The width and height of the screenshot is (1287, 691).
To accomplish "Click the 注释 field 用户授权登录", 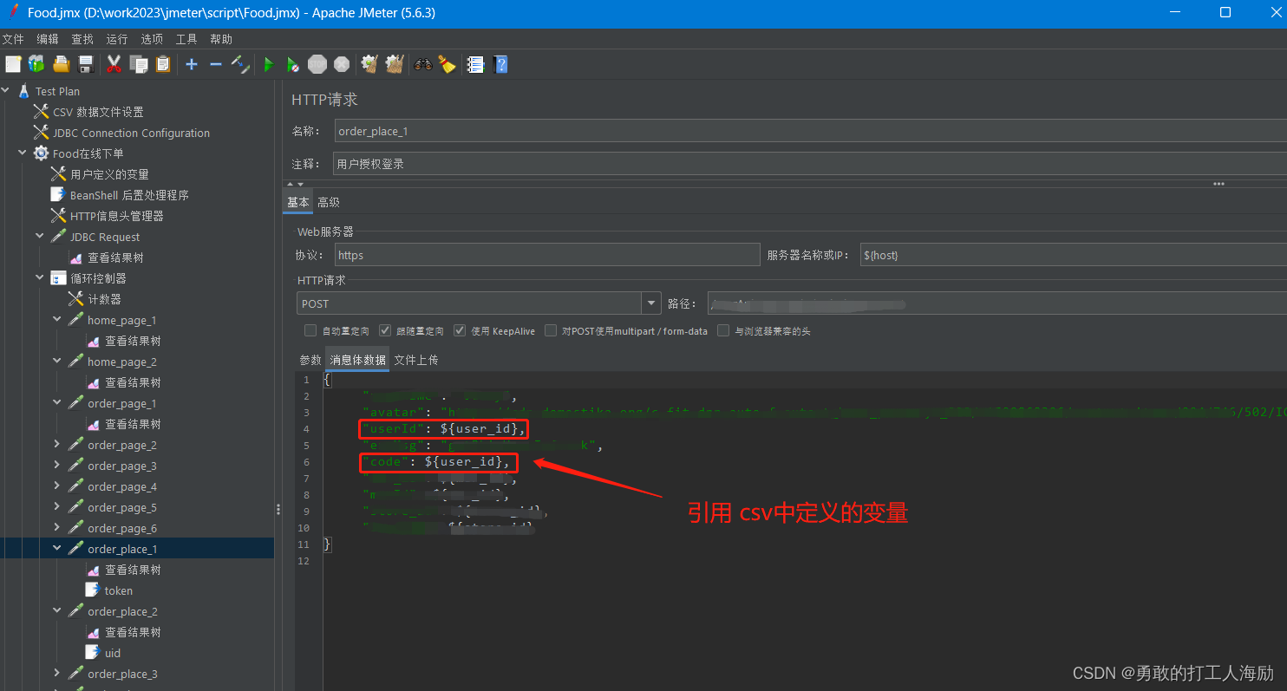I will click(811, 164).
